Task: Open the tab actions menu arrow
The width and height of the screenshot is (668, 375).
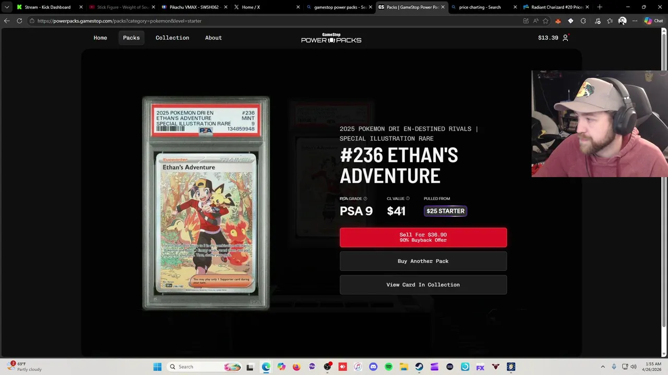Action: [7, 7]
